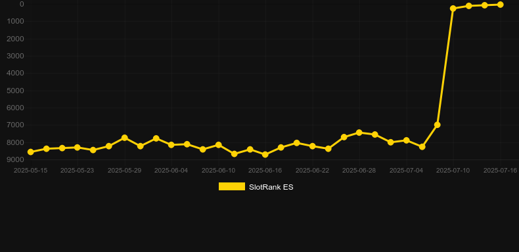Image resolution: width=519 pixels, height=252 pixels.
Task: Click data point above 2025-06-28 label
Action: 359,133
